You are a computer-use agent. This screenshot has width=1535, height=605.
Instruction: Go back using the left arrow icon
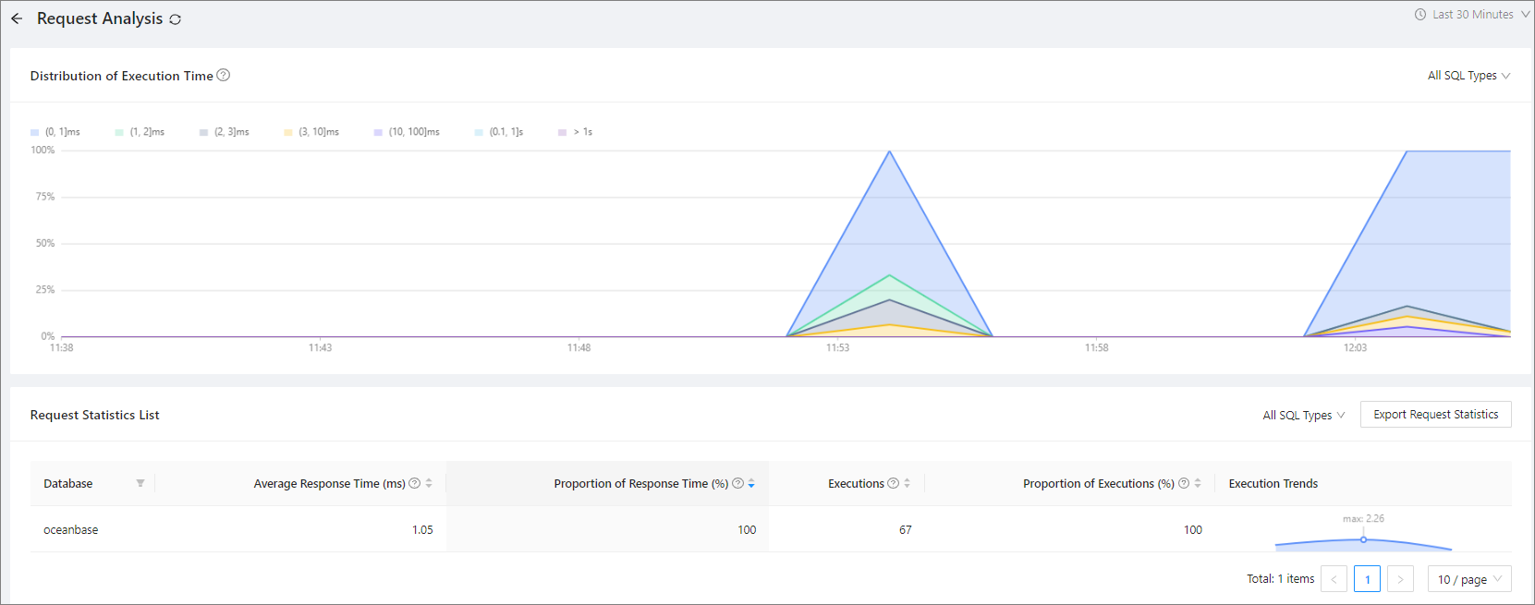click(17, 18)
